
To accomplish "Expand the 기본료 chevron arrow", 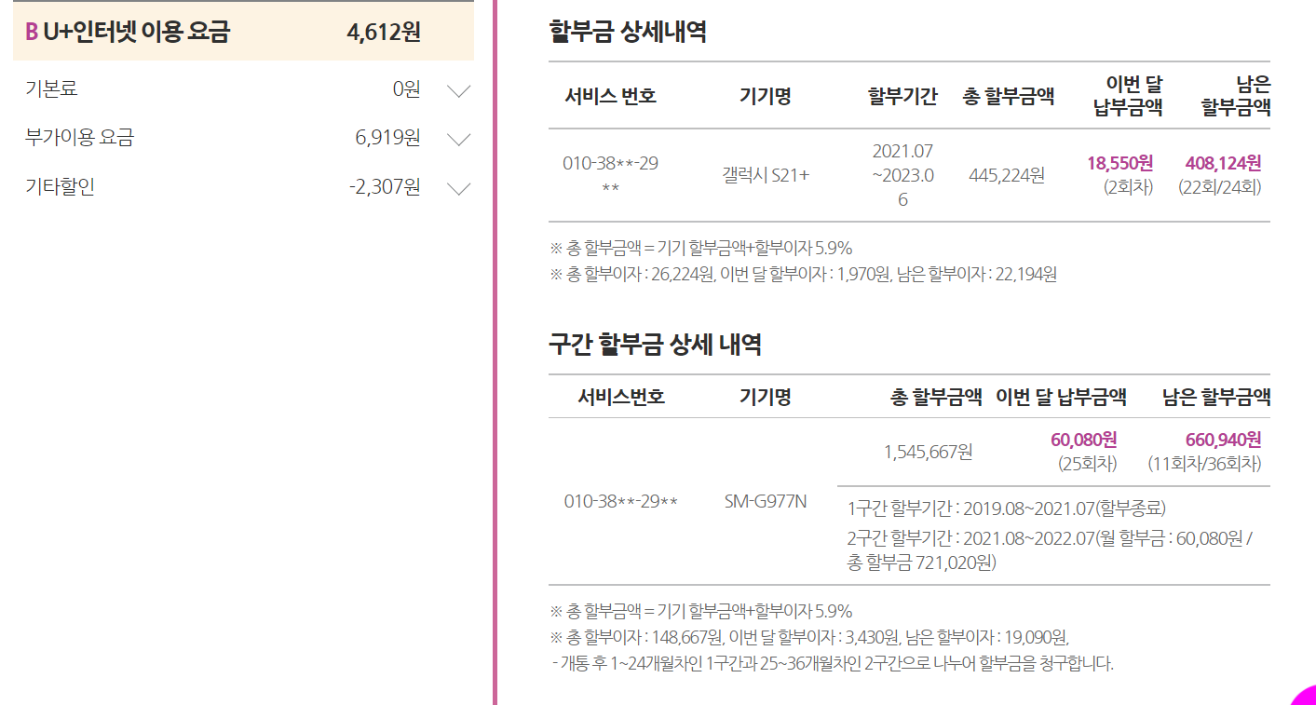I will 458,90.
